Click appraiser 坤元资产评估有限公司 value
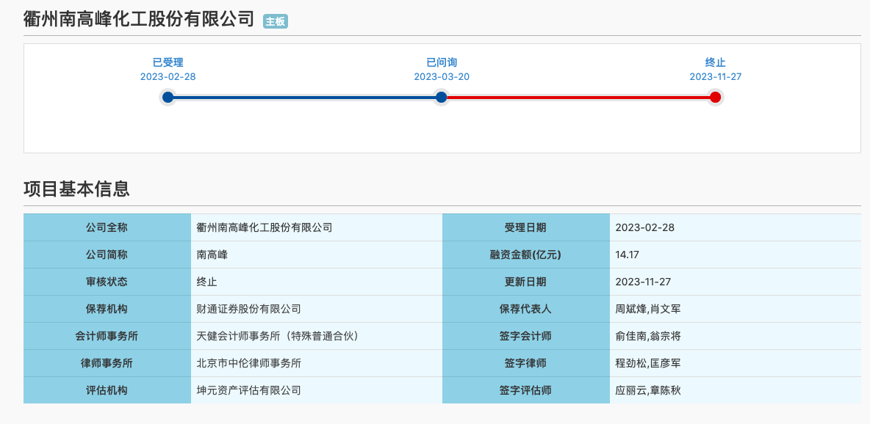The image size is (870, 424). (x=248, y=390)
